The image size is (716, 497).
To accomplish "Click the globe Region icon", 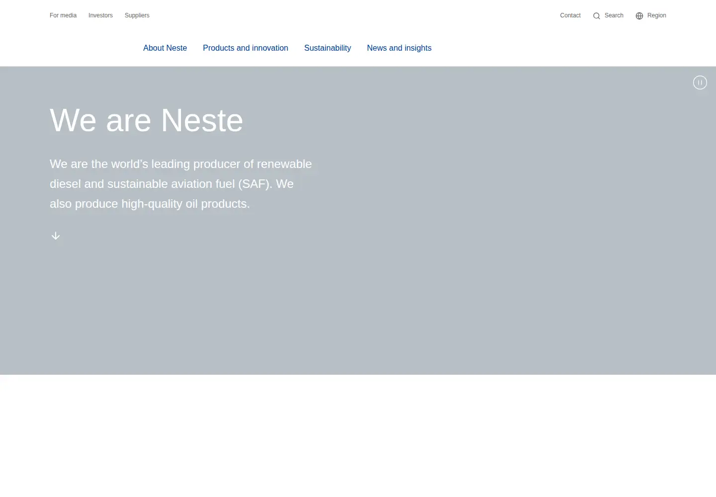I will click(x=639, y=16).
